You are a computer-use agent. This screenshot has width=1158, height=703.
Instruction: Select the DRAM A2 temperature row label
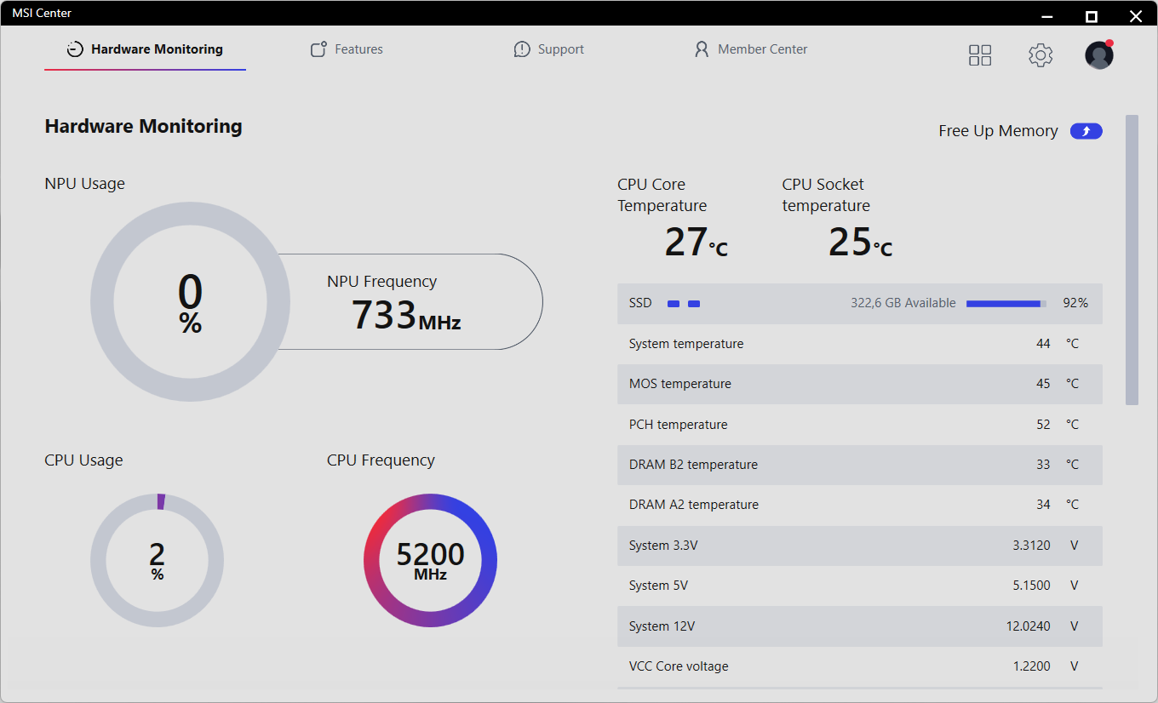point(694,505)
